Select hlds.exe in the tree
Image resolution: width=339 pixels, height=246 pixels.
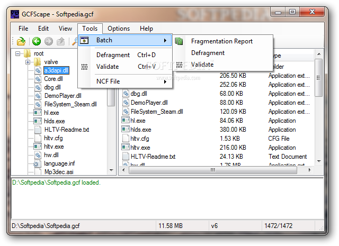click(55, 121)
